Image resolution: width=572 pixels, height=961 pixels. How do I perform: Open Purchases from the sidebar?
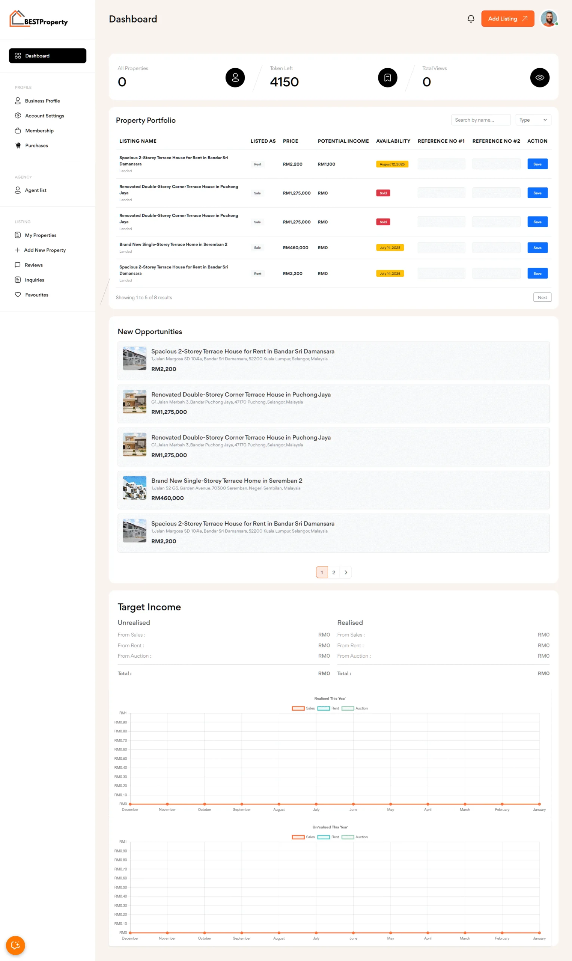pyautogui.click(x=36, y=146)
